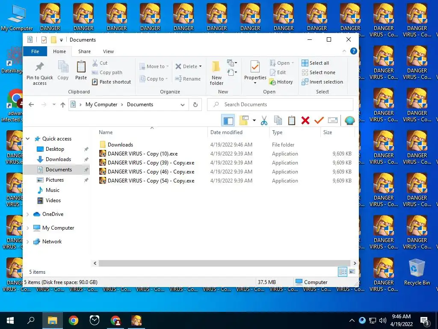
Task: Switch to the Home ribbon tab
Action: pyautogui.click(x=59, y=51)
